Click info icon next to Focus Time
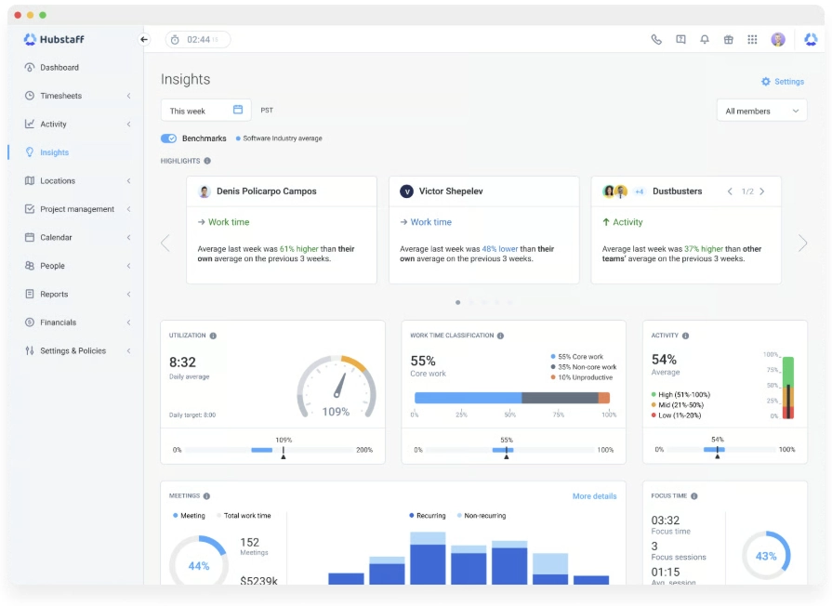This screenshot has width=832, height=606. (694, 496)
